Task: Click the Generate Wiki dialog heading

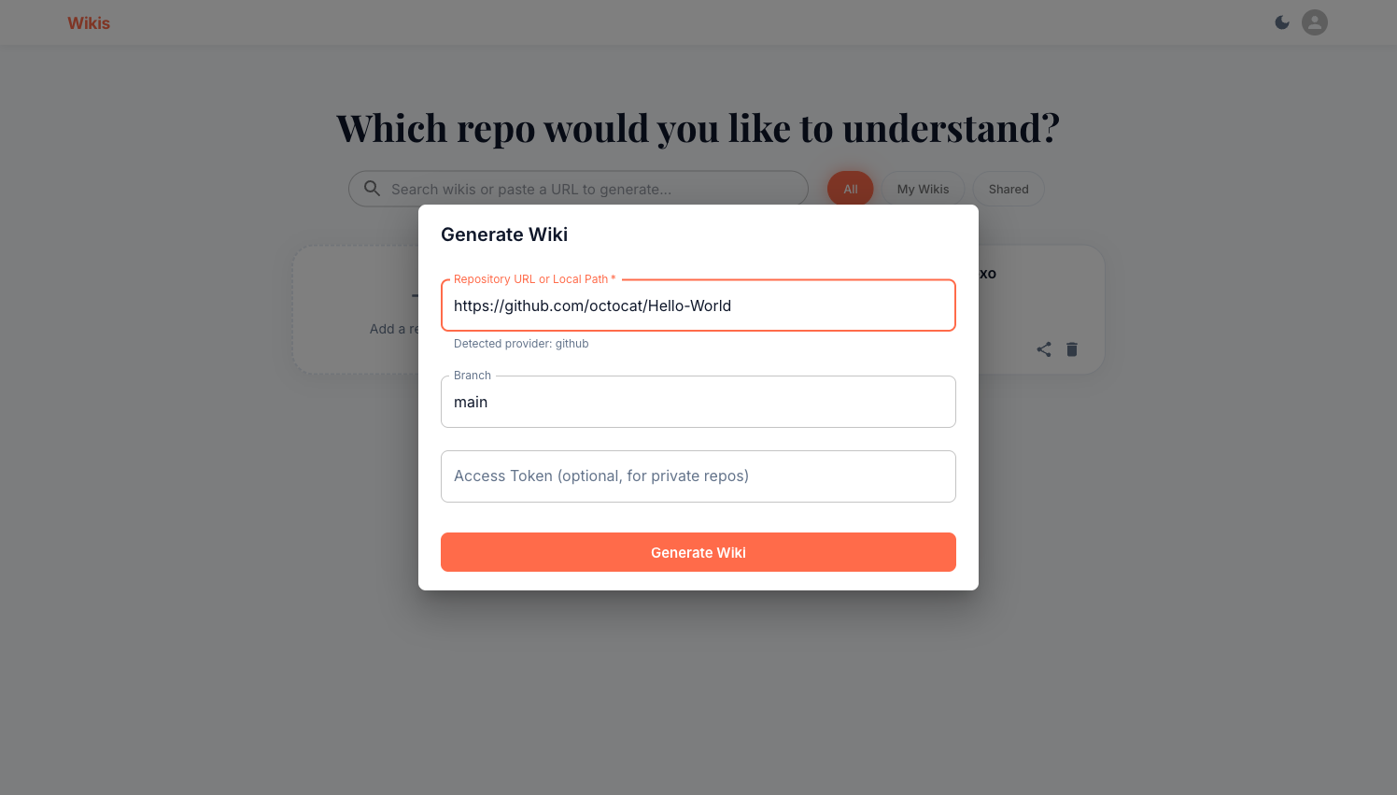Action: click(x=504, y=234)
